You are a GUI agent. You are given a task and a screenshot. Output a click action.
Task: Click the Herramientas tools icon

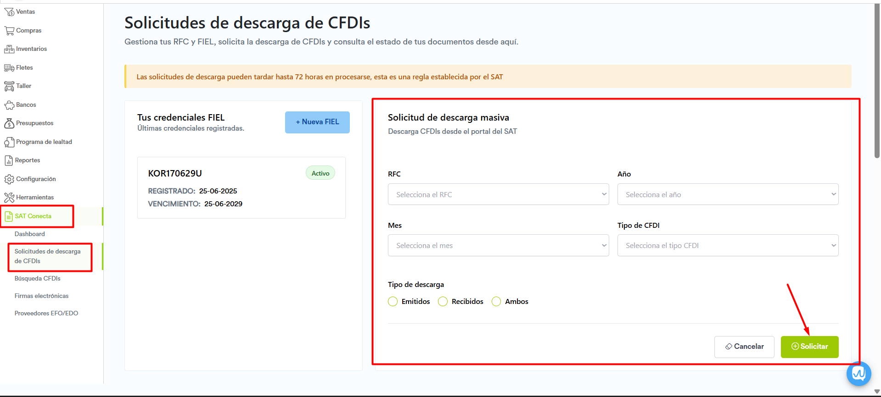point(9,198)
